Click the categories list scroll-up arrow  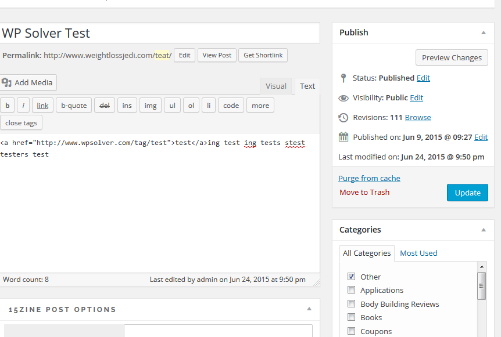tap(481, 267)
